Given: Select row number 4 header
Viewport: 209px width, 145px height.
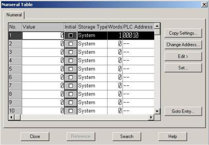Looking at the screenshot, I should [15, 60].
